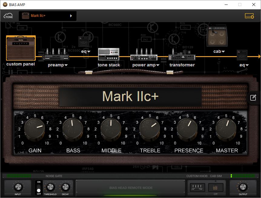This screenshot has width=261, height=198.
Task: Toggle the noise gate ON/OFF switch
Action: click(39, 188)
